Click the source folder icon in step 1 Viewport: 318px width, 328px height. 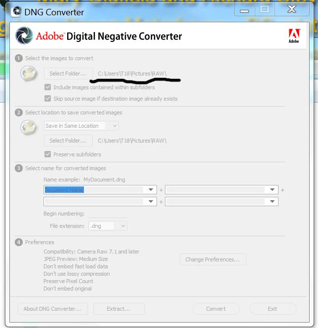point(28,73)
